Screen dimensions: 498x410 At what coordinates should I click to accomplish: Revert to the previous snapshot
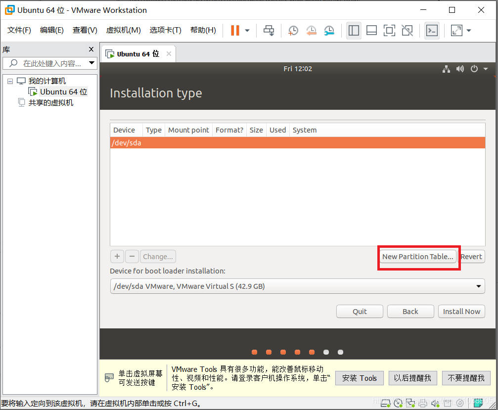311,31
